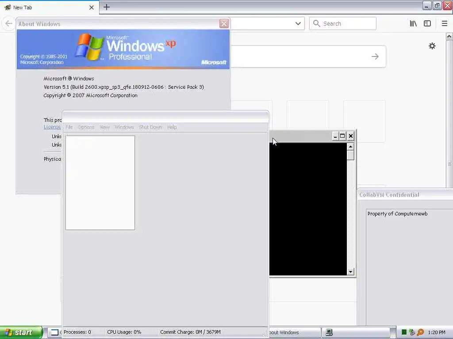Screen dimensions: 453x339
Task: Click console scrollbar down arrow
Action: coord(350,272)
